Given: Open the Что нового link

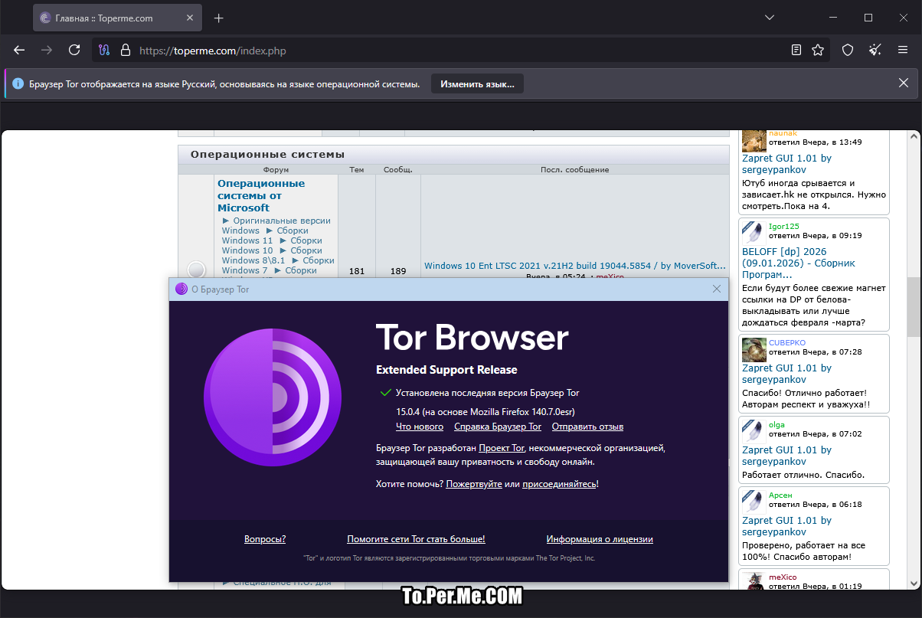Looking at the screenshot, I should [419, 427].
